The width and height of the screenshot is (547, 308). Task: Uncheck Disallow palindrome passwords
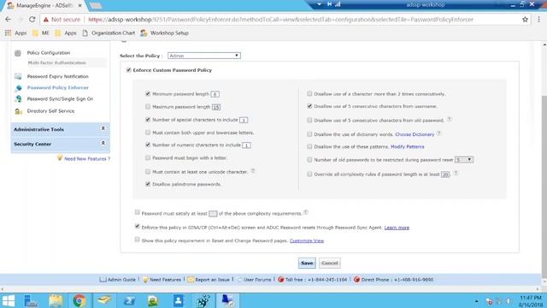coord(148,184)
